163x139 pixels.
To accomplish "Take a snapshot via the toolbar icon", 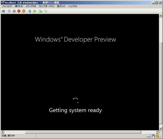I will click(41, 11).
